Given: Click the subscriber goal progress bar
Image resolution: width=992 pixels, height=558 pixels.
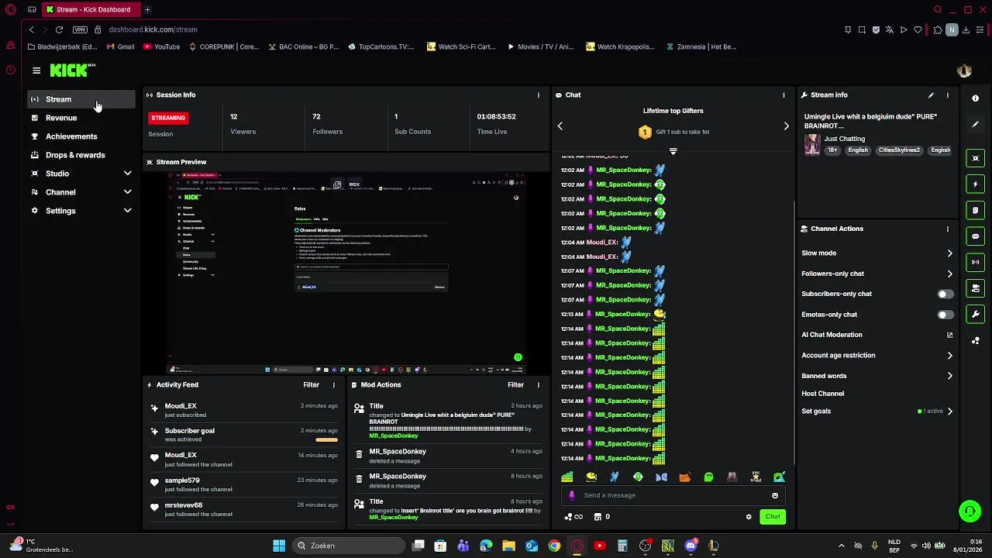Looking at the screenshot, I should click(x=326, y=440).
